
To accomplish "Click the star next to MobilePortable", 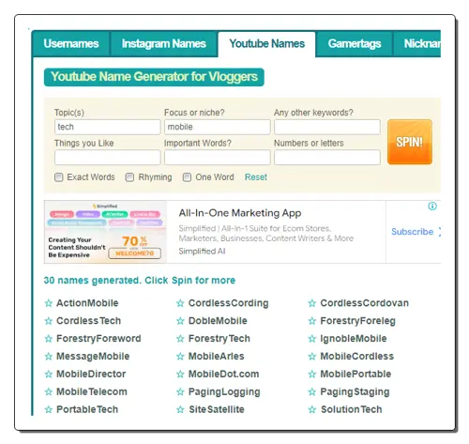I will pos(312,375).
